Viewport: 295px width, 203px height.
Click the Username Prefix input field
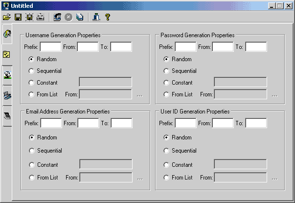click(x=50, y=46)
